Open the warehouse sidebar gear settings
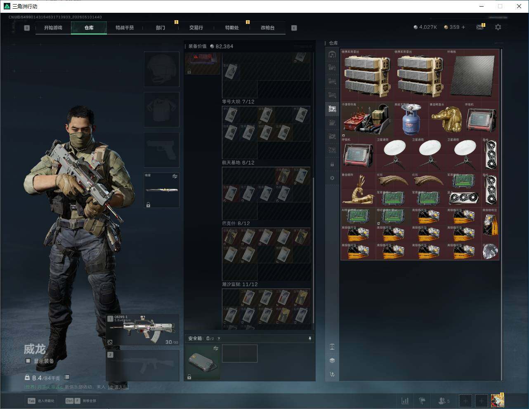529x409 pixels. click(332, 178)
